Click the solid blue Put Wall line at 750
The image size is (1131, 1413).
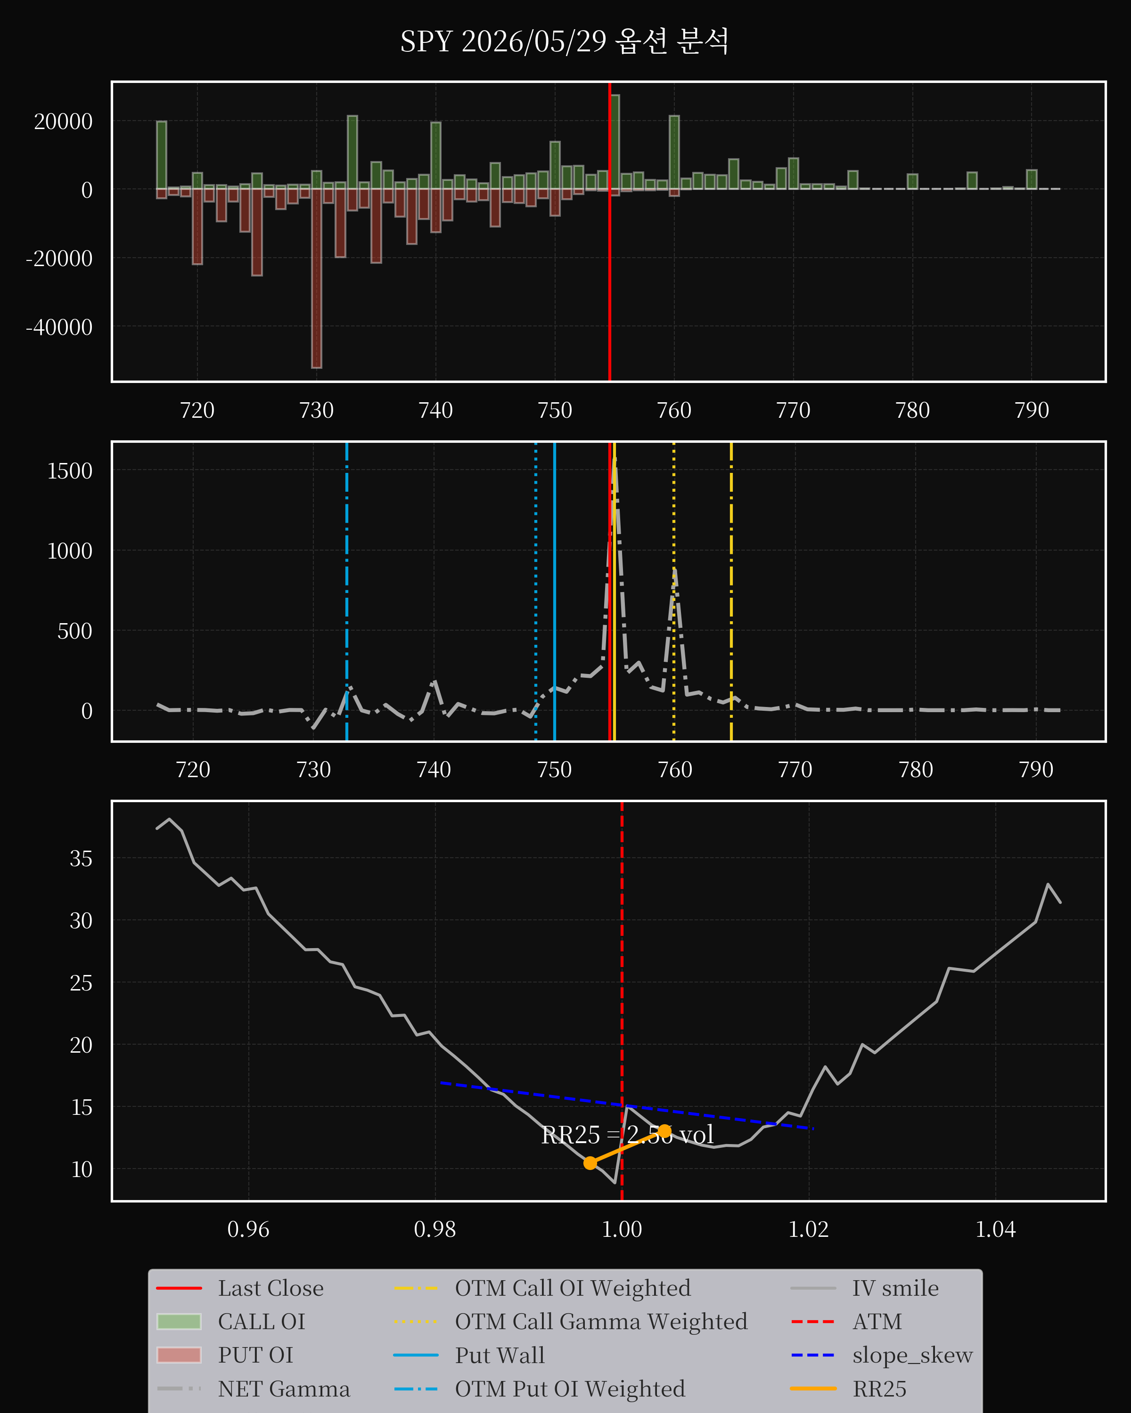point(555,592)
